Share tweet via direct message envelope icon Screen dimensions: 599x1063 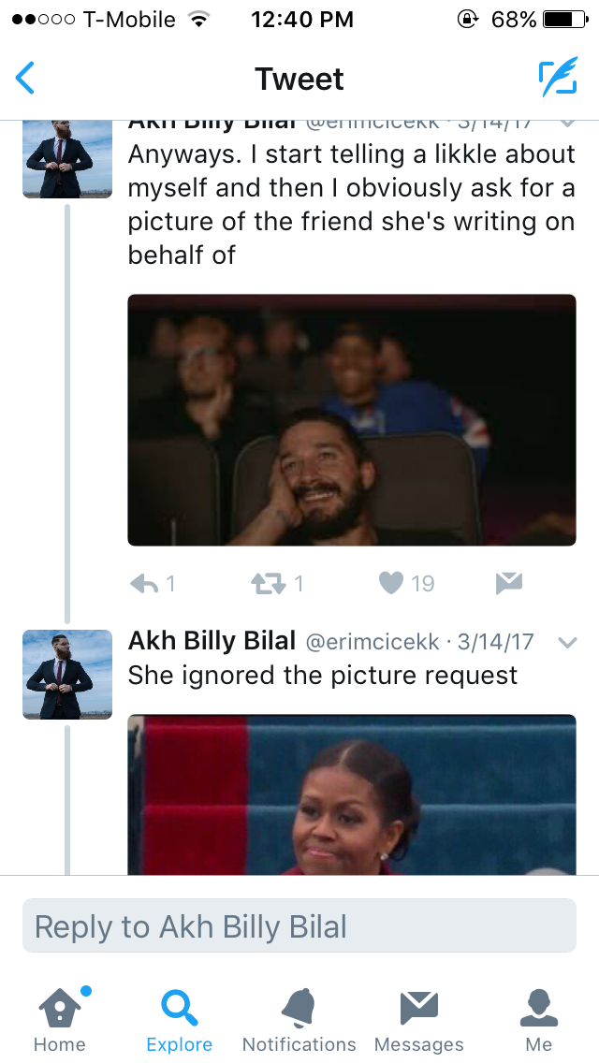pyautogui.click(x=509, y=583)
